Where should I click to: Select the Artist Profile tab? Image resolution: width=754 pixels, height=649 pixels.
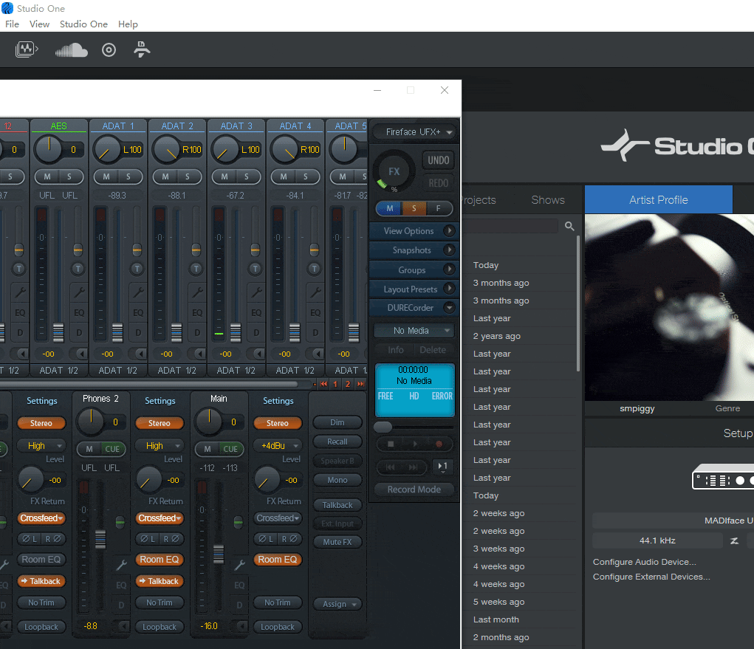coord(658,199)
